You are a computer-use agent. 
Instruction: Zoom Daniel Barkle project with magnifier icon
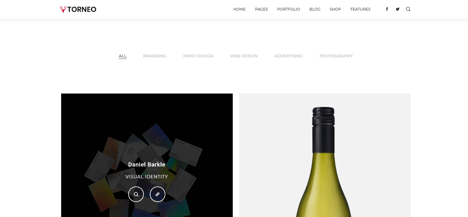(x=136, y=194)
